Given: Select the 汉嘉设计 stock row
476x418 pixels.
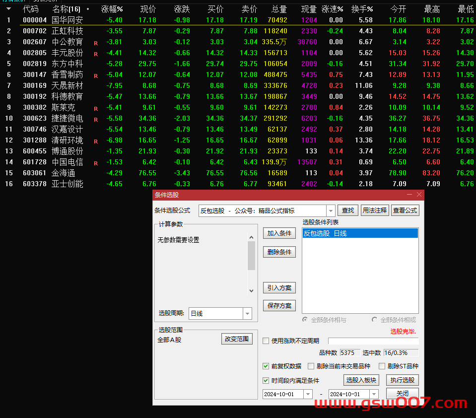Looking at the screenshot, I should point(238,129).
